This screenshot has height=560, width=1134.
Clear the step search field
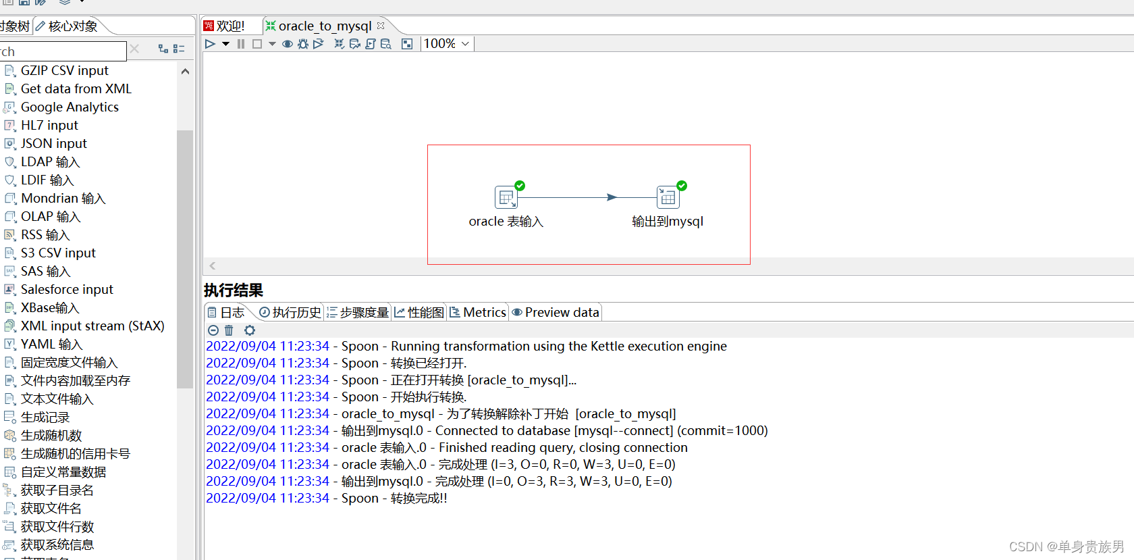coord(134,49)
